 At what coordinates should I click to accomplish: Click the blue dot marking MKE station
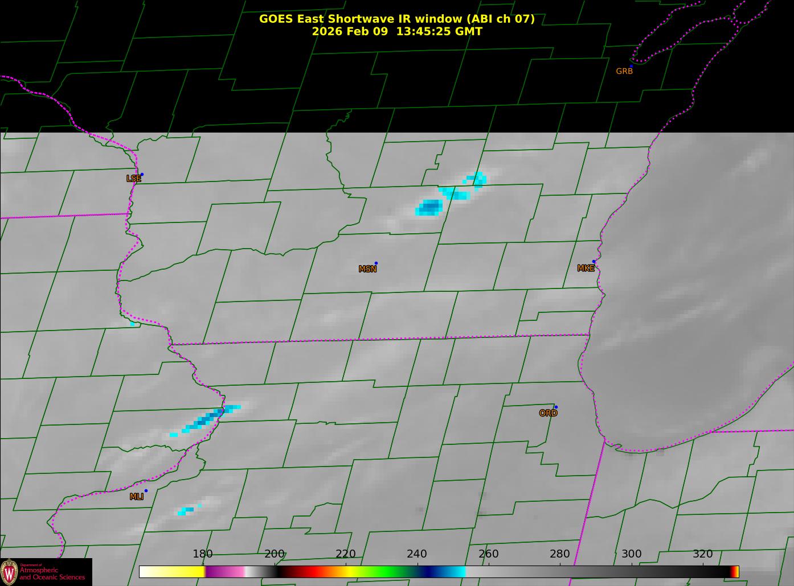coord(594,262)
